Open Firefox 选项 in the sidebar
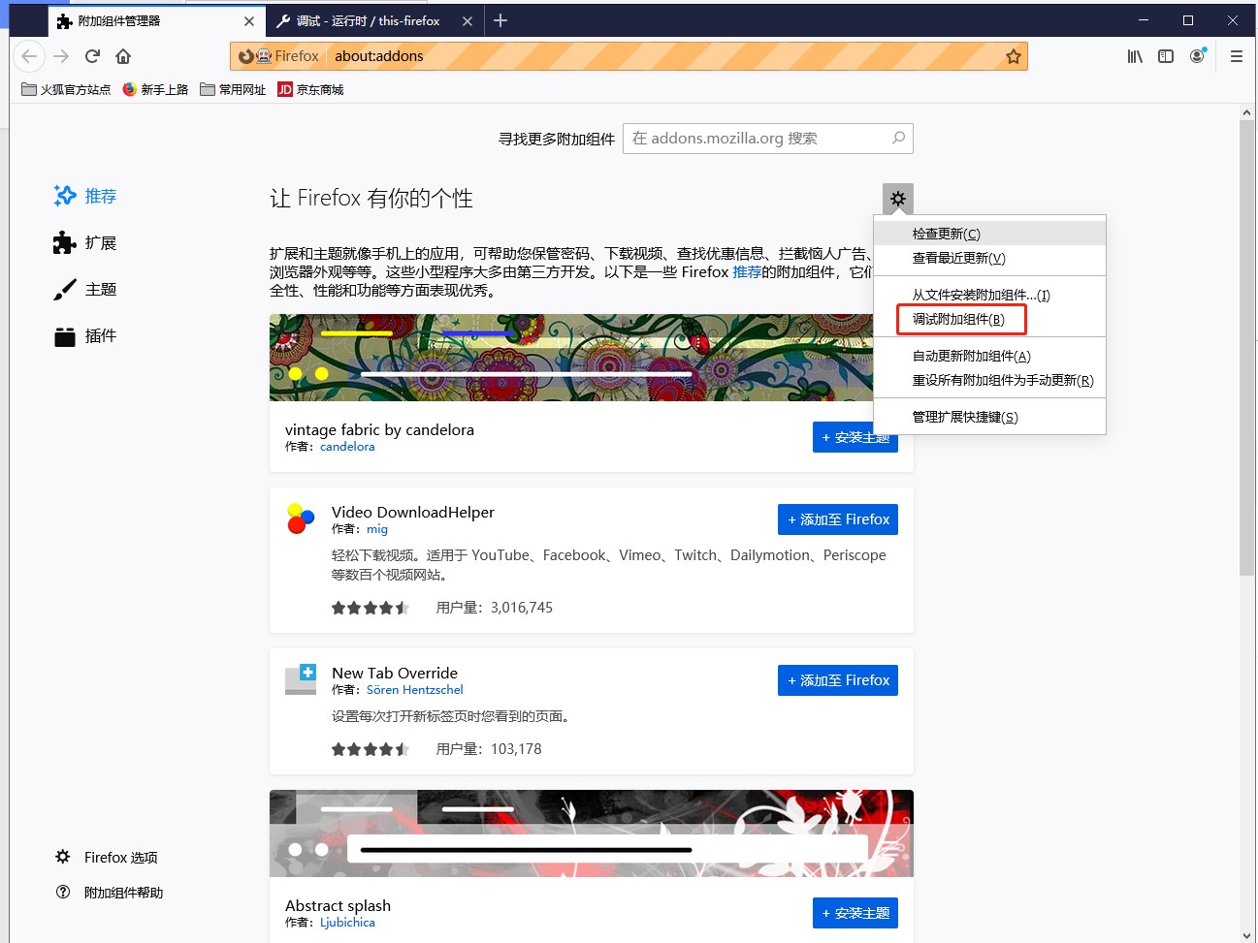Viewport: 1258px width, 943px height. (x=107, y=857)
